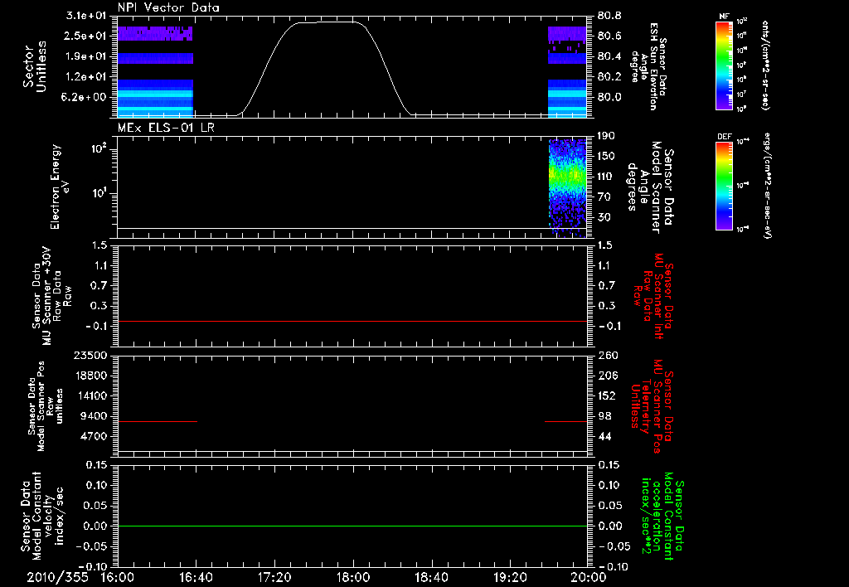849x587 pixels.
Task: Click the 80.2 sun elevation tick label
Action: pos(609,77)
